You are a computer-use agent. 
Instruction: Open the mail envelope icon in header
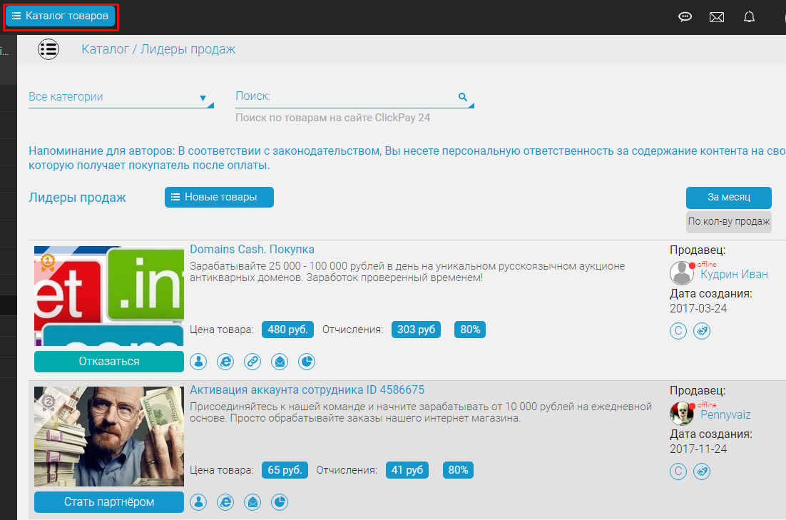717,17
